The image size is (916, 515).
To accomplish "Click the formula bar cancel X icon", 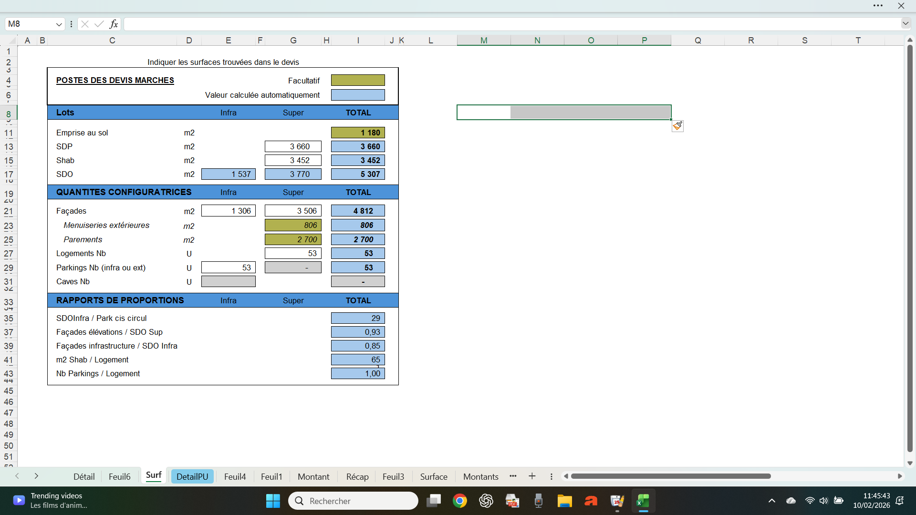I will pyautogui.click(x=85, y=24).
